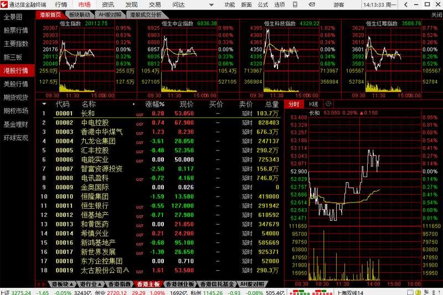This screenshot has width=443, height=295.
Task: Open the 发现 menu
Action: click(x=131, y=4)
